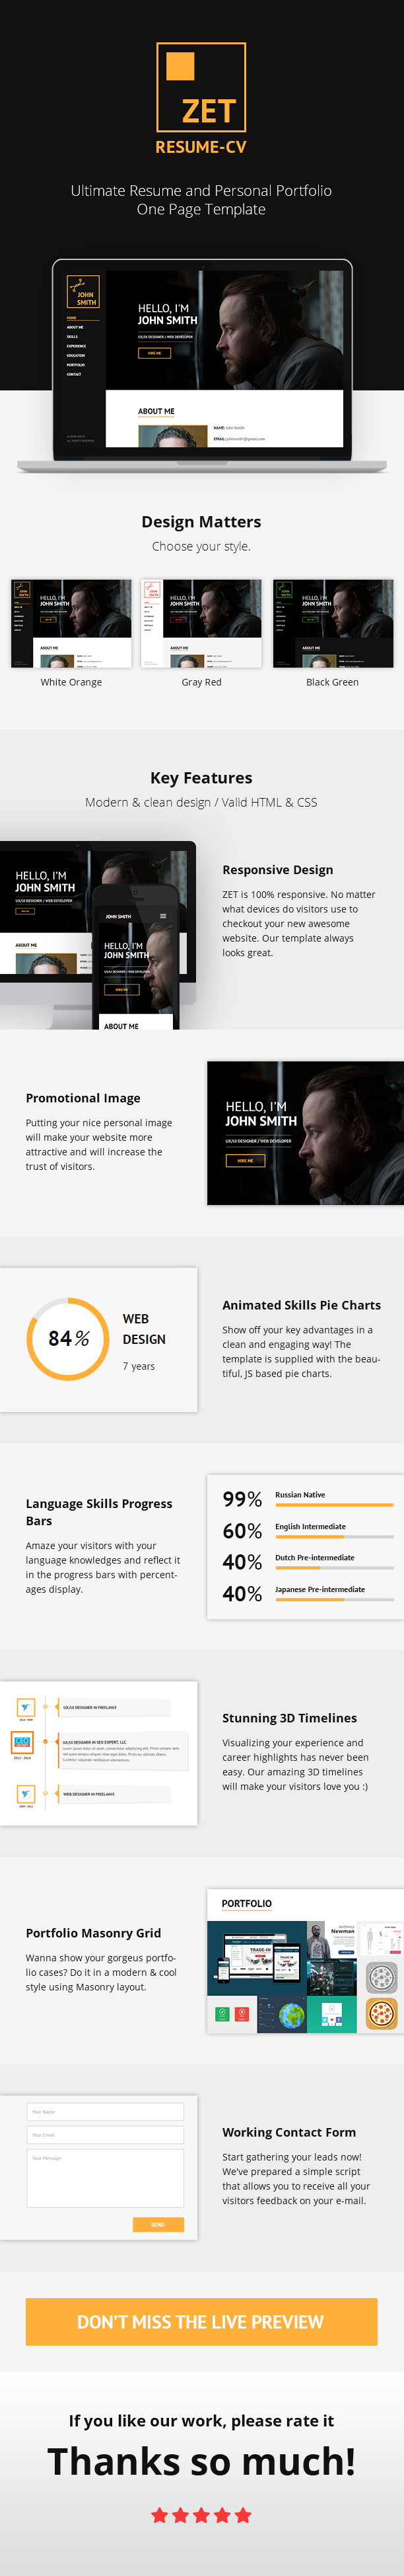The width and height of the screenshot is (404, 2576).
Task: Click the first red rating star
Action: (x=158, y=2514)
